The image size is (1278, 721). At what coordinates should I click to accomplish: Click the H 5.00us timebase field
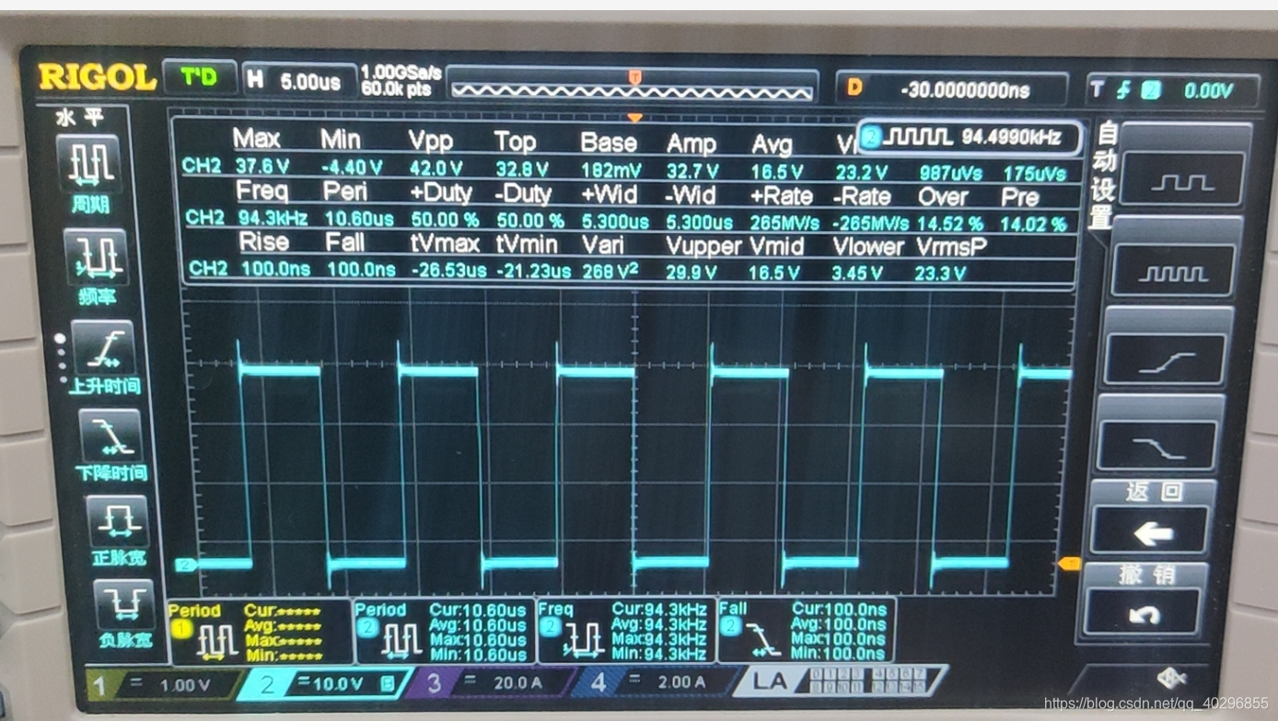click(299, 80)
